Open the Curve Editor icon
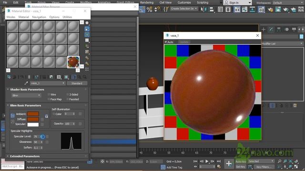 coord(244,9)
